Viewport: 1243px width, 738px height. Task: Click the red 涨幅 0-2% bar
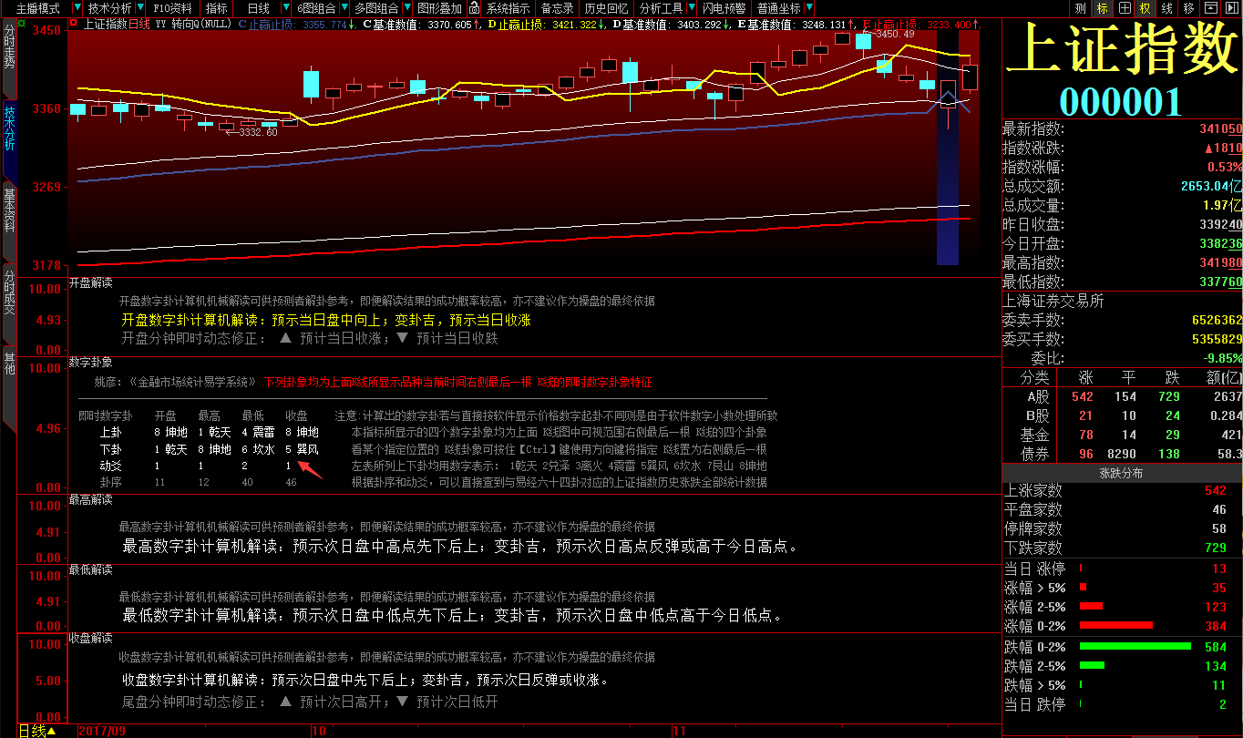tap(1116, 626)
